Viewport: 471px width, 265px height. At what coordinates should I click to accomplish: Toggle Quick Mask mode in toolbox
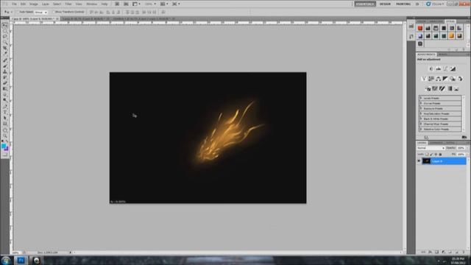pos(5,155)
